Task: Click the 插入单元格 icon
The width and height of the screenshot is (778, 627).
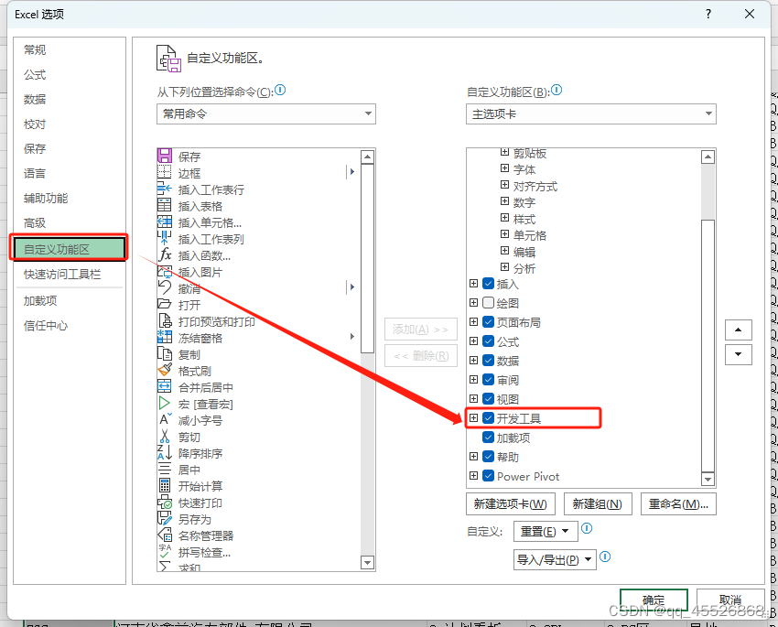Action: coord(165,222)
